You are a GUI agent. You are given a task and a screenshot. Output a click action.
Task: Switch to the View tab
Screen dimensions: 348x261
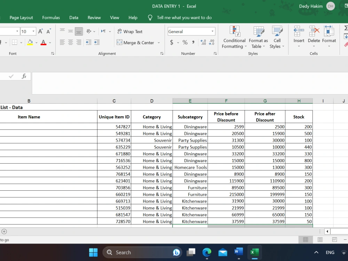pyautogui.click(x=114, y=17)
